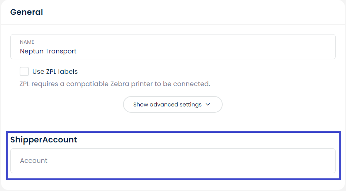Focus the Account input field
346x191 pixels.
(x=173, y=161)
